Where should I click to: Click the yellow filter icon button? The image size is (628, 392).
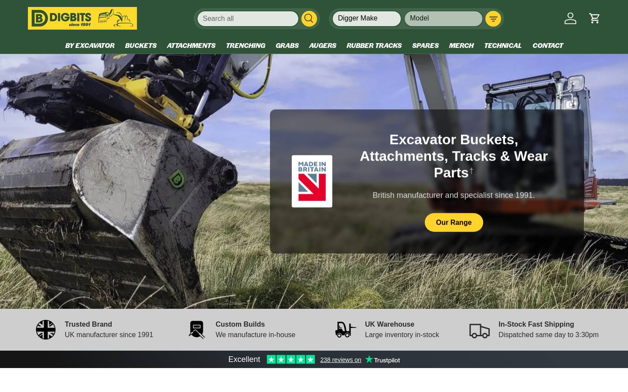pos(493,19)
